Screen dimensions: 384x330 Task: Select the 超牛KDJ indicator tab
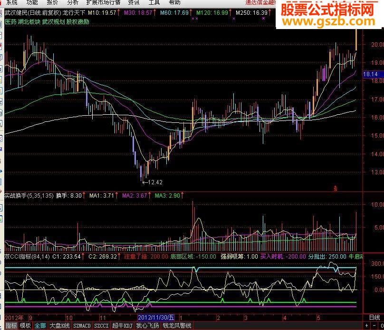123,326
